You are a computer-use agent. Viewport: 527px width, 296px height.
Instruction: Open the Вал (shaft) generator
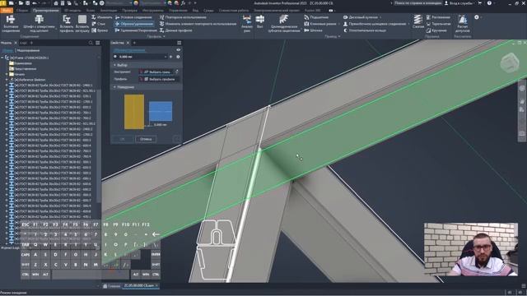click(x=260, y=21)
